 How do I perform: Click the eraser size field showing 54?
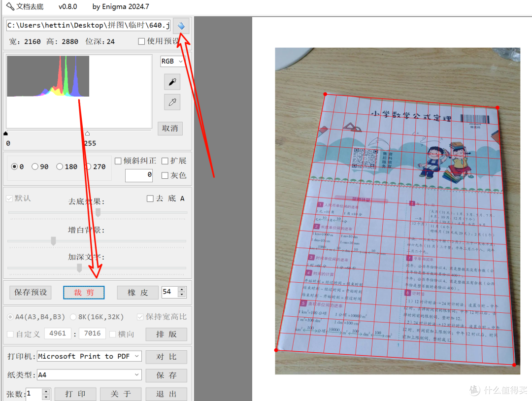pos(169,292)
